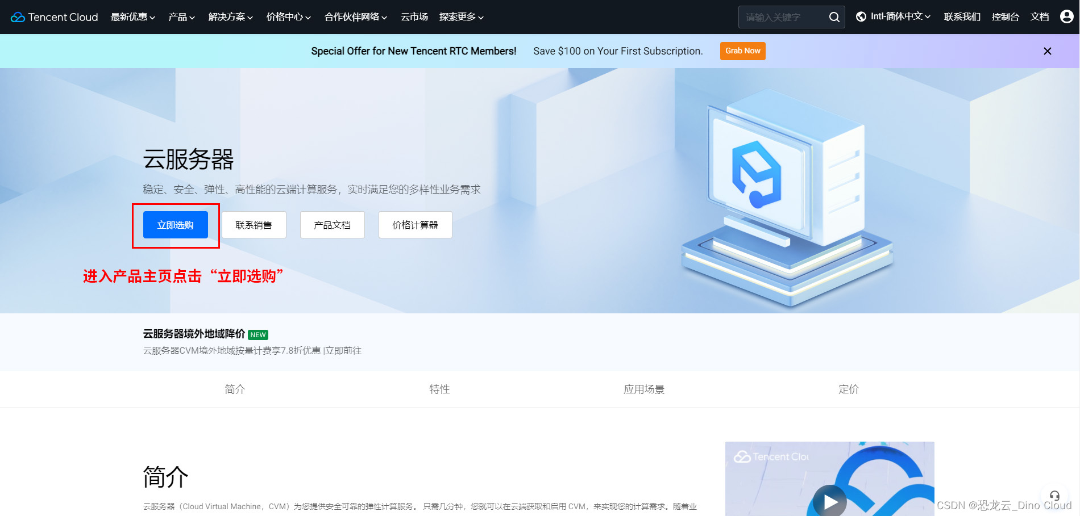1080x516 pixels.
Task: Click the 立即前往 link
Action: point(343,351)
